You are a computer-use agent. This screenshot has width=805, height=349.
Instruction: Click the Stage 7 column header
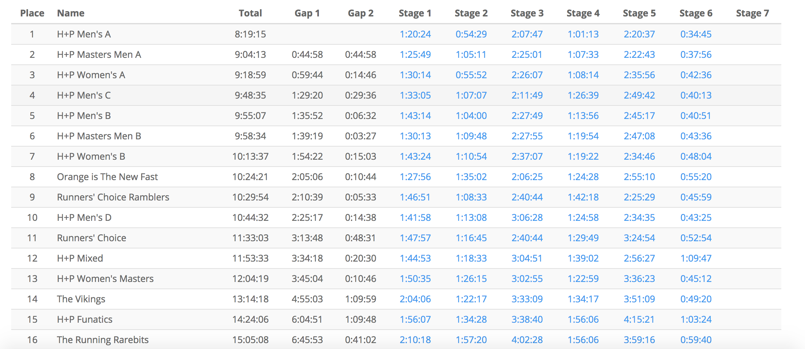coord(752,13)
